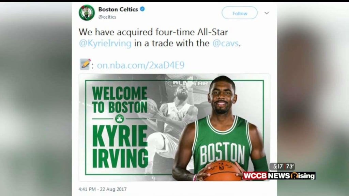Image resolution: width=349 pixels, height=196 pixels.
Task: Click the Boston Celtics profile avatar
Action: click(x=87, y=13)
